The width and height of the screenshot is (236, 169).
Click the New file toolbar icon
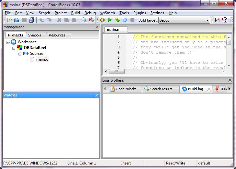pyautogui.click(x=9, y=20)
